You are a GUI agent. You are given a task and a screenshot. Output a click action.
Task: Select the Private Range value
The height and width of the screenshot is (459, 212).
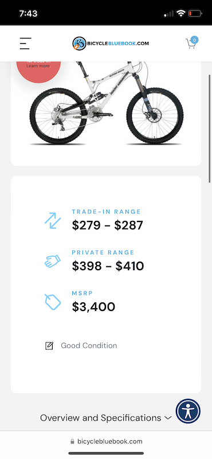coord(108,266)
